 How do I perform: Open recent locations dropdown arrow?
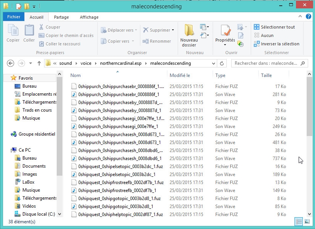click(x=30, y=63)
